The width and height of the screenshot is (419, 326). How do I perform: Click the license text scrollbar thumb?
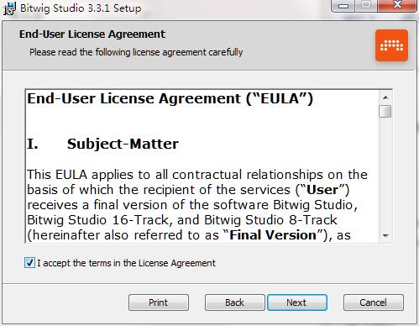tap(385, 111)
